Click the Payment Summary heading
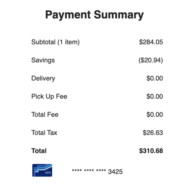This screenshot has height=189, width=189. (94, 15)
